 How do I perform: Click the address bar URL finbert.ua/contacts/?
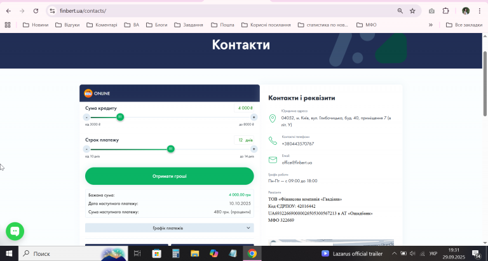point(83,11)
